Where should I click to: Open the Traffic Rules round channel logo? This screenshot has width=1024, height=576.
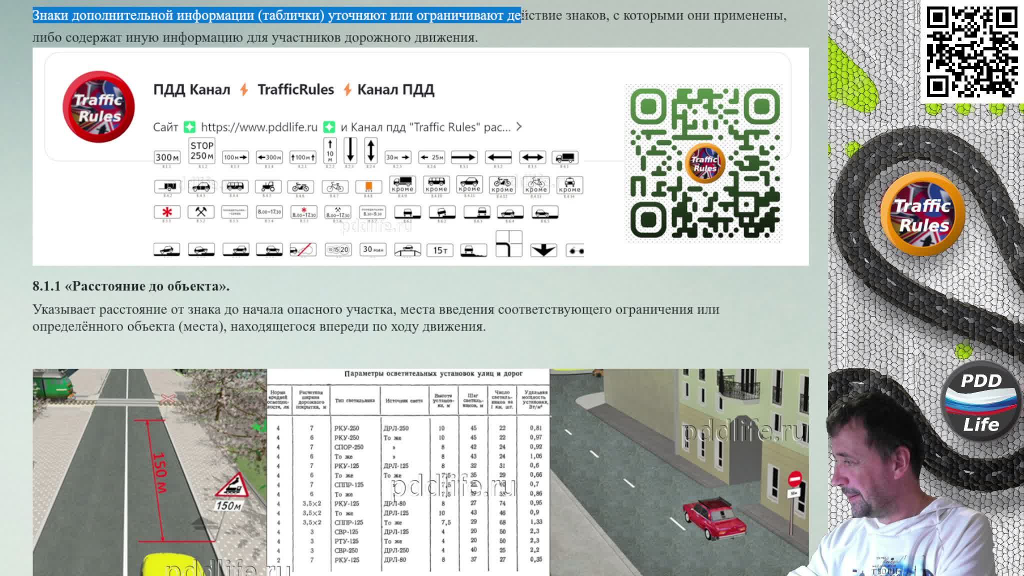(x=98, y=107)
